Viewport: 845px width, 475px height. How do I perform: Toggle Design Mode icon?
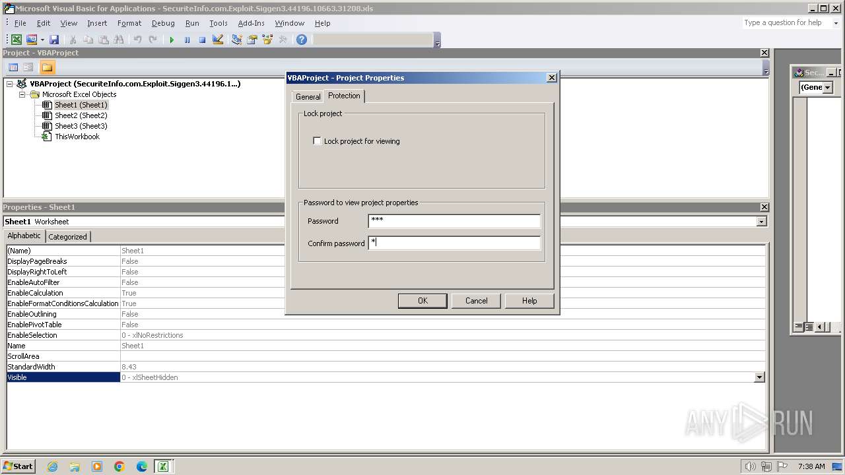click(217, 40)
